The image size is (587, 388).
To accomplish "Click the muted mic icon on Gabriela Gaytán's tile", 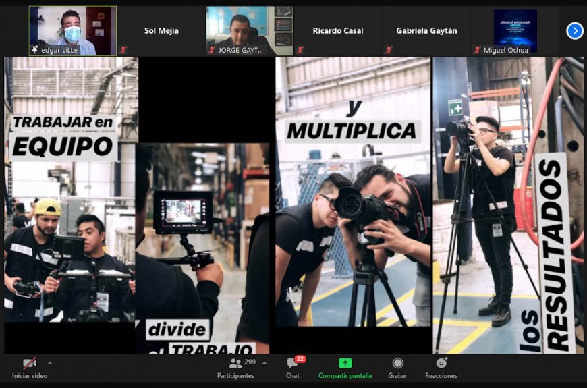I will [389, 50].
